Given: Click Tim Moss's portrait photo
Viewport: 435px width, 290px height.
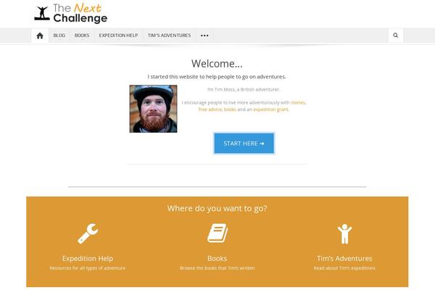Looking at the screenshot, I should coord(153,109).
